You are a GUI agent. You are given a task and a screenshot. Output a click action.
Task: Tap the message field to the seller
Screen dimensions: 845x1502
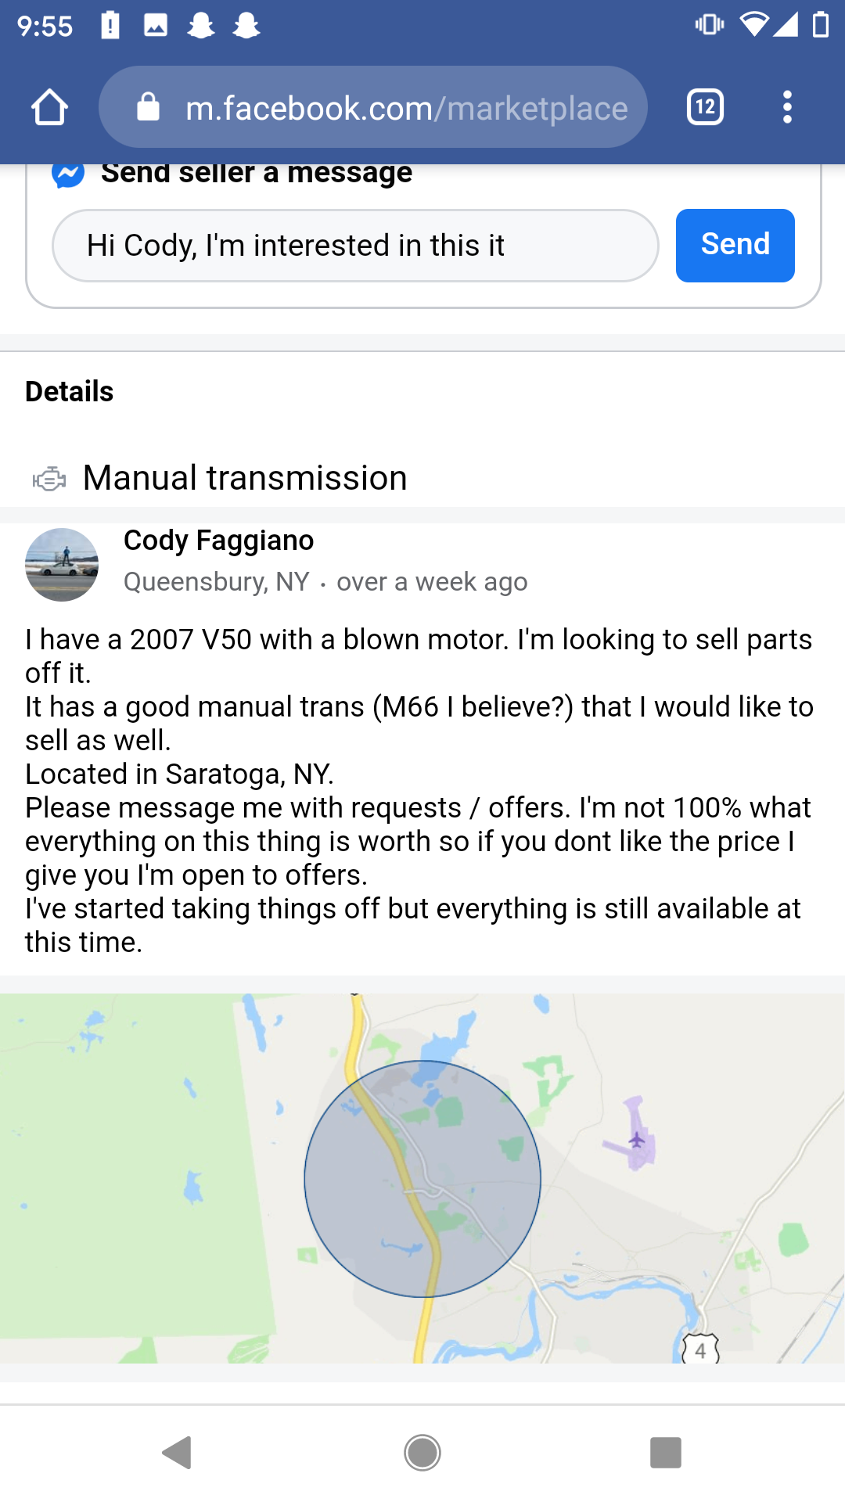coord(355,246)
